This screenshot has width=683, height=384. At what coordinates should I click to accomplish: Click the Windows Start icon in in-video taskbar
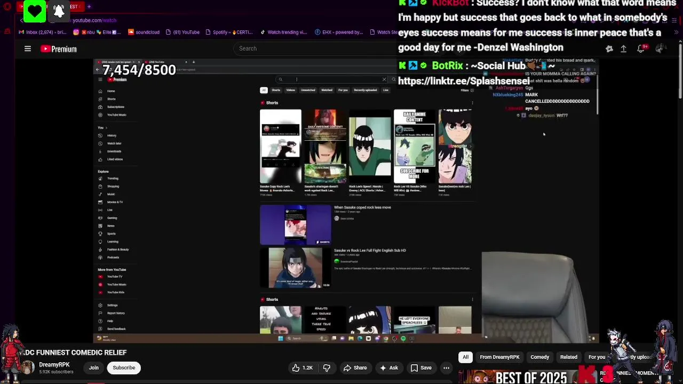tap(282, 338)
